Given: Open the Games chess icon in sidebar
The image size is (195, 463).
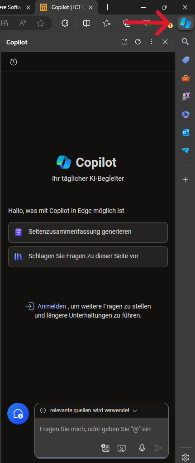Looking at the screenshot, I should pos(185,96).
